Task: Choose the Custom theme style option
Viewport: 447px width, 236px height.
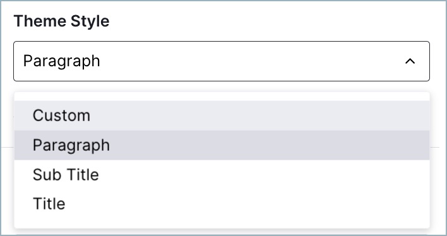Action: (x=222, y=115)
